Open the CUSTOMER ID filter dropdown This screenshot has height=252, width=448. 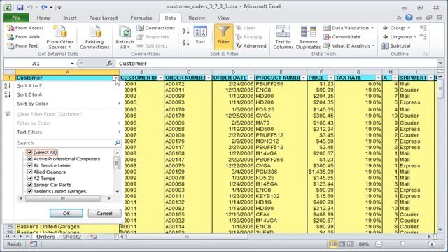160,78
